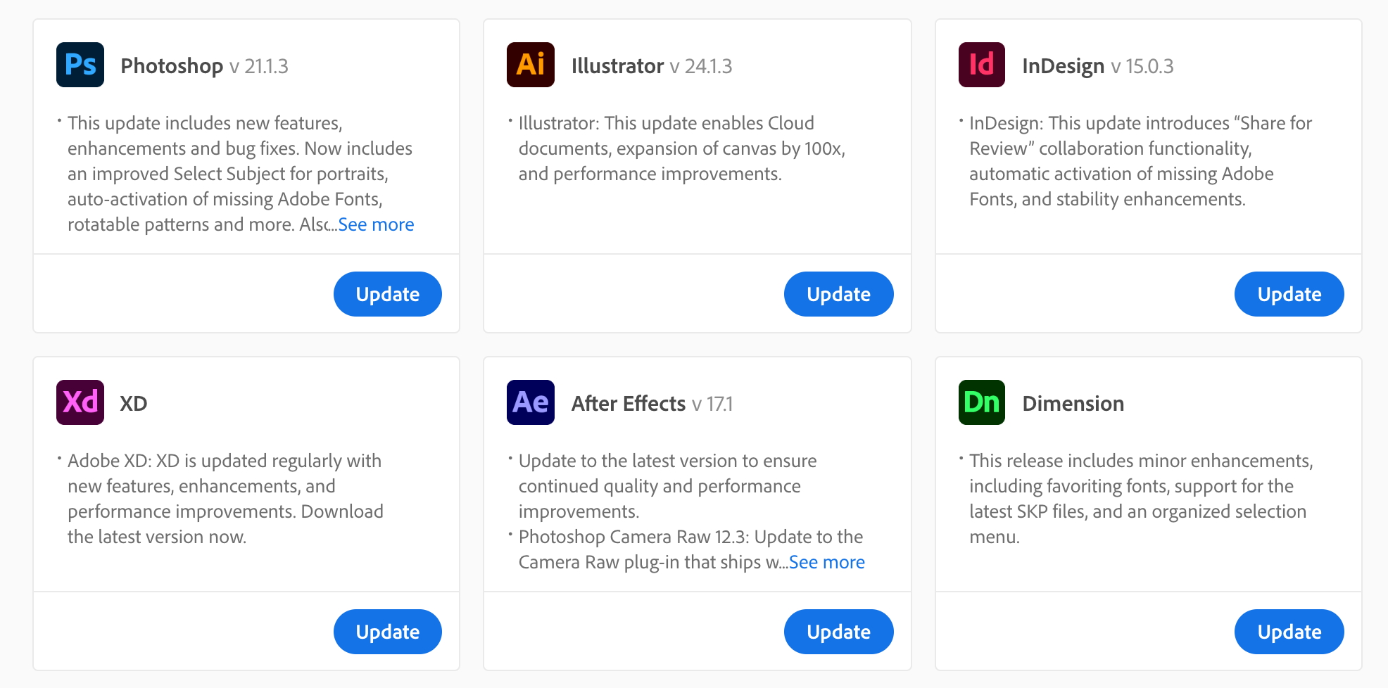The width and height of the screenshot is (1388, 688).
Task: Select the XD title text
Action: 134,404
